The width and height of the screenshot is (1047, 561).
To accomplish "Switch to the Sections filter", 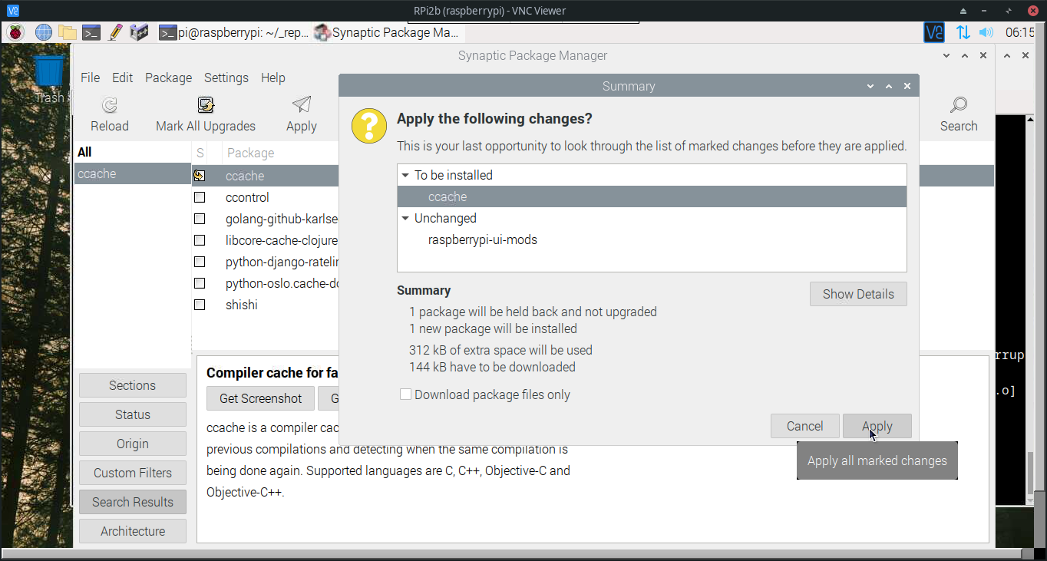I will point(133,385).
